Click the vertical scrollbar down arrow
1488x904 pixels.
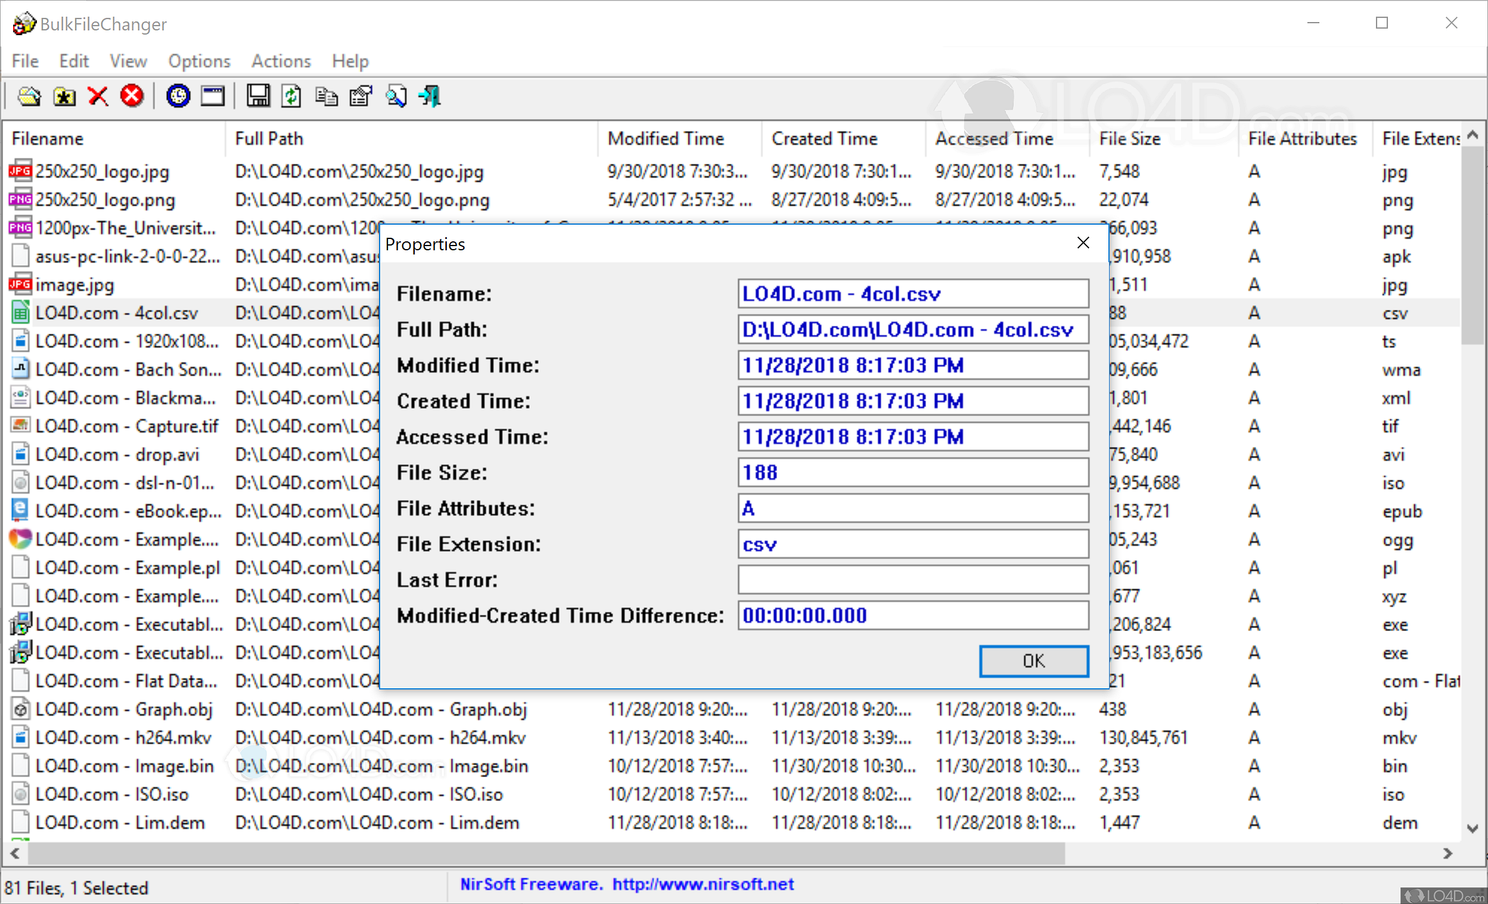coord(1473,828)
